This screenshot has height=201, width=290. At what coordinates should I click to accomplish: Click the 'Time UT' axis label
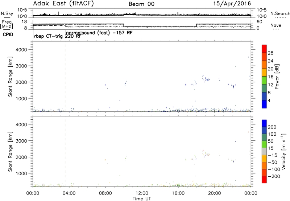pos(142,199)
